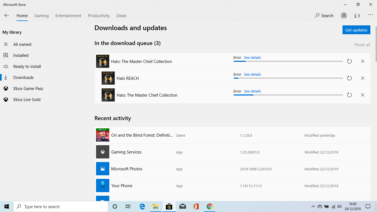The width and height of the screenshot is (377, 212).
Task: Open Ready to install list
Action: coord(27,66)
